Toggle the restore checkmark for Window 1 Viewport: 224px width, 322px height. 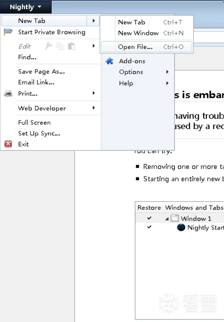tap(149, 218)
